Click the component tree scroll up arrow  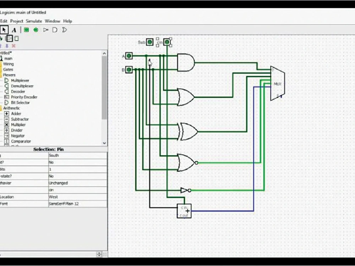(104, 54)
